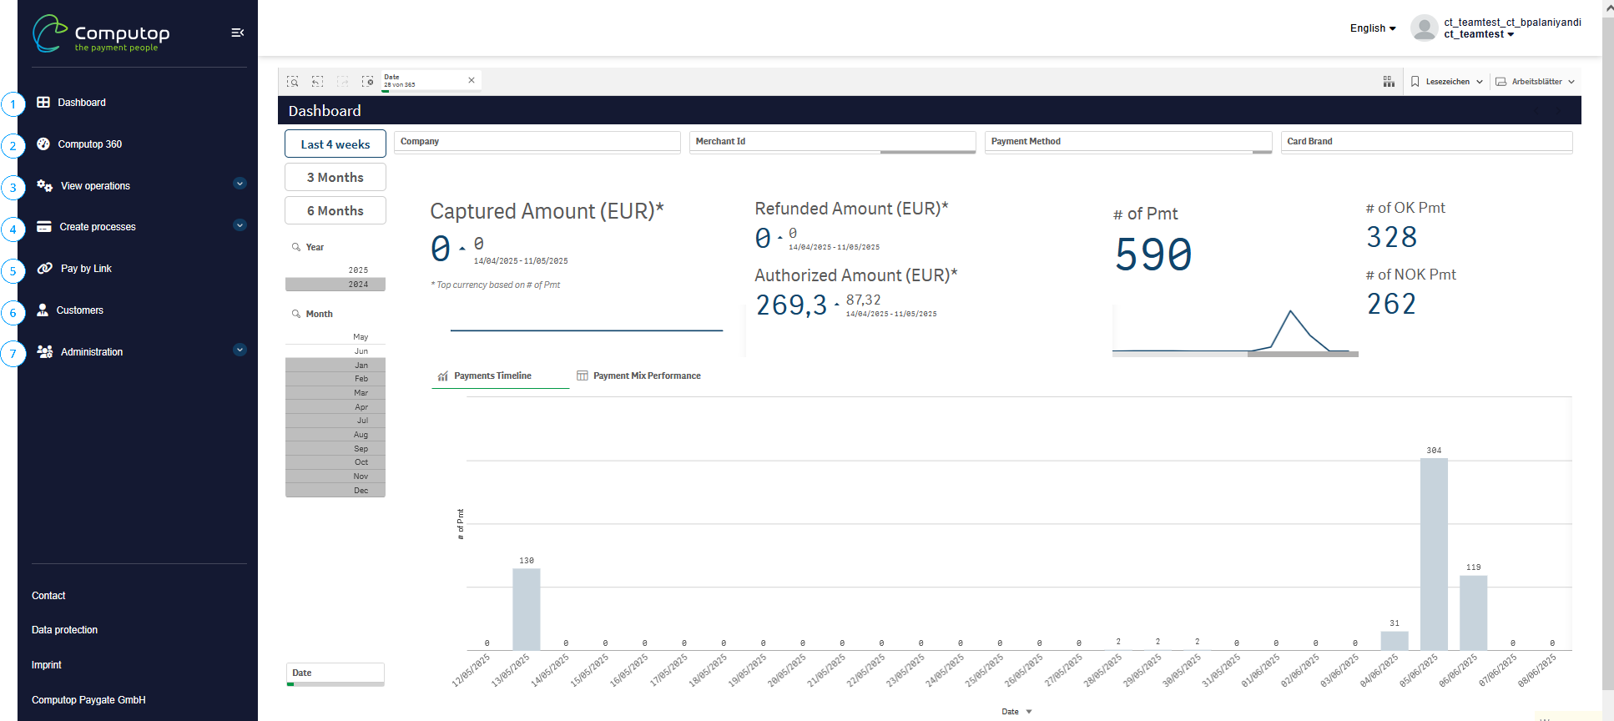Select year 2025 in Year filter
The width and height of the screenshot is (1614, 721).
[358, 270]
